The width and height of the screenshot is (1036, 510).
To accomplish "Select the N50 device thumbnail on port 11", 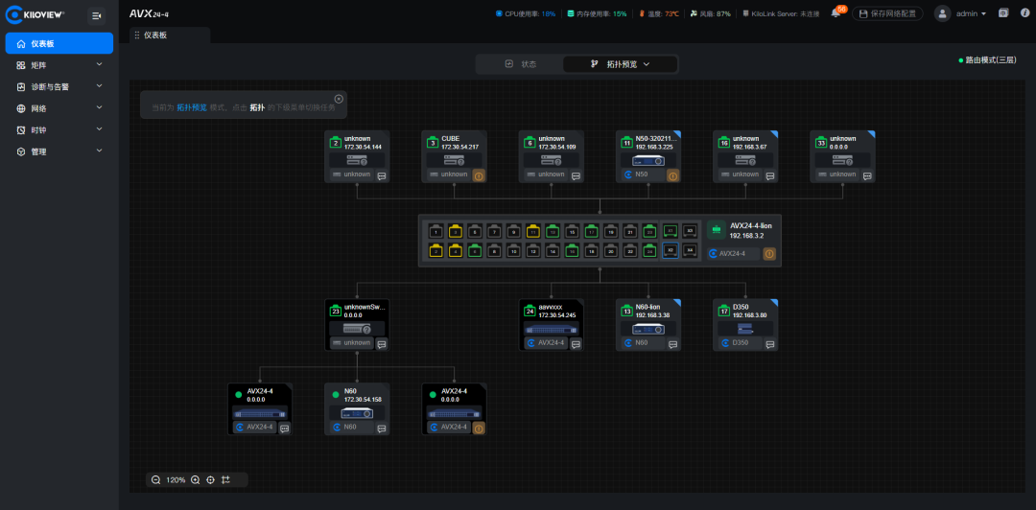I will [648, 160].
